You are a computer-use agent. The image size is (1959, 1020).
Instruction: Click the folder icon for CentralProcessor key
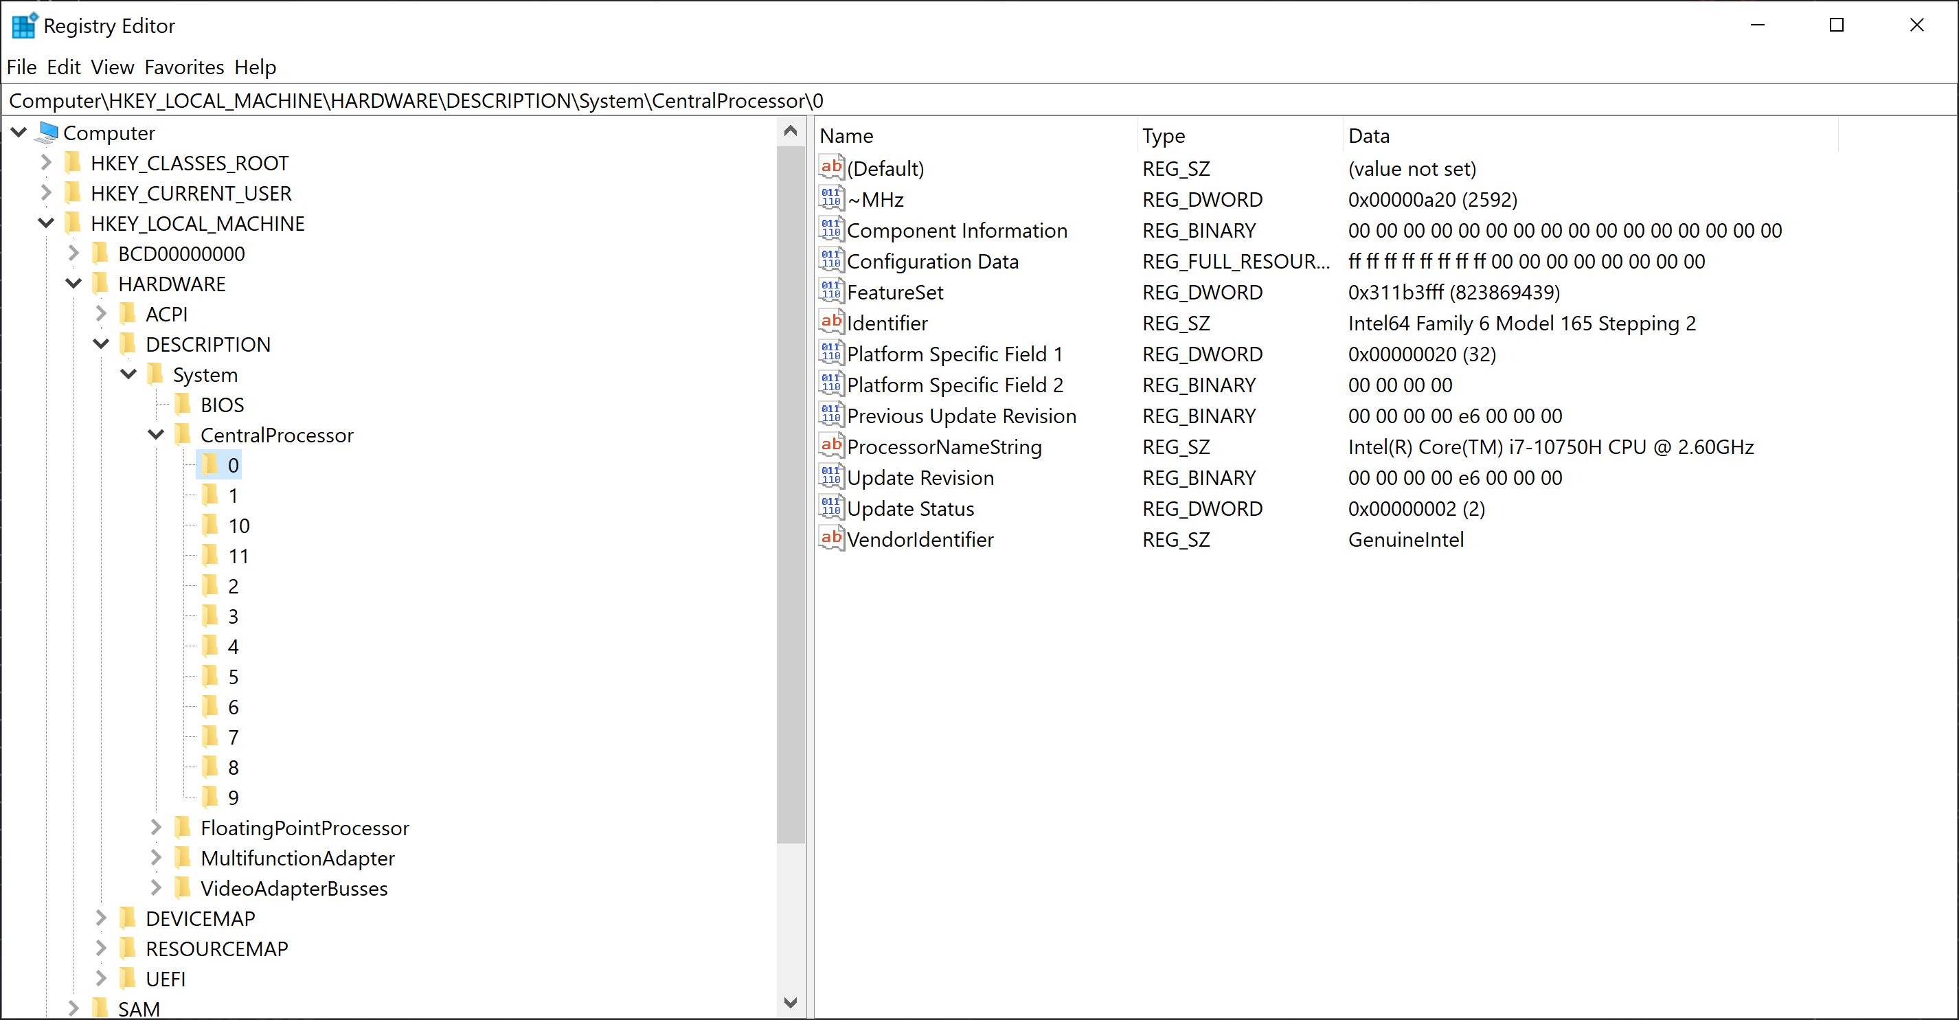[183, 434]
